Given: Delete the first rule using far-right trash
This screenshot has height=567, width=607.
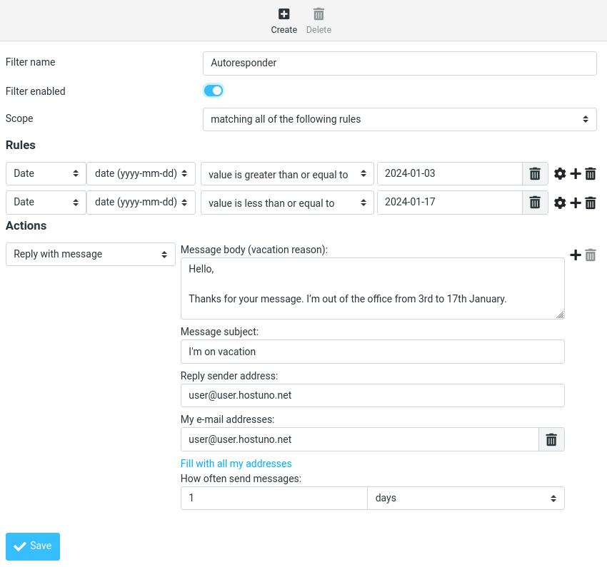Looking at the screenshot, I should tap(591, 174).
